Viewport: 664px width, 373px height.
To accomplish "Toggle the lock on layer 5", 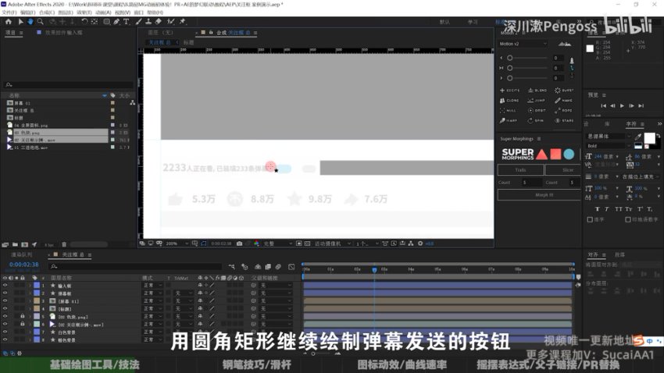I will 23,316.
